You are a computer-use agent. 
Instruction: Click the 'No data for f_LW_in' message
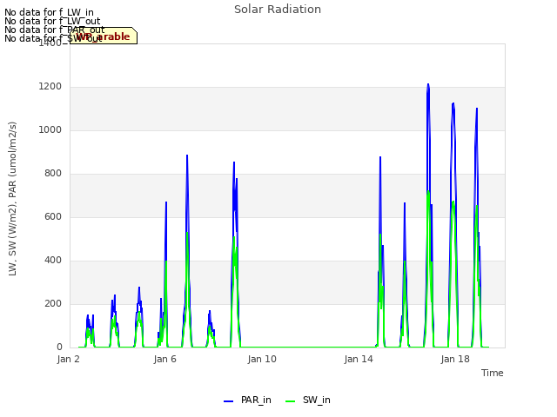[x=49, y=12]
